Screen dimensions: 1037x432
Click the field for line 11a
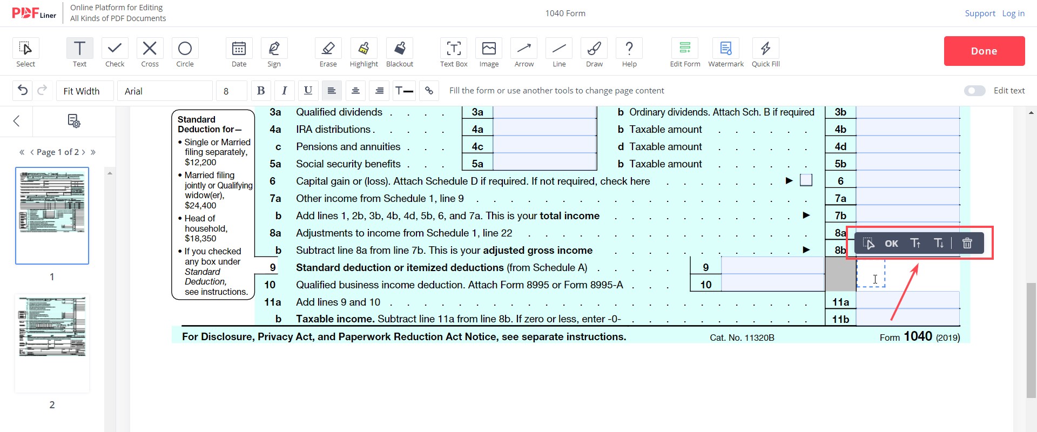coord(908,300)
